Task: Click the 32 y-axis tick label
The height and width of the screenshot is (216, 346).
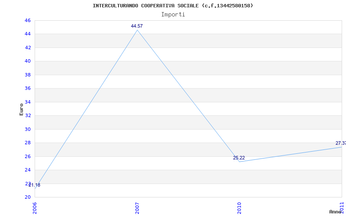Action: (x=28, y=115)
